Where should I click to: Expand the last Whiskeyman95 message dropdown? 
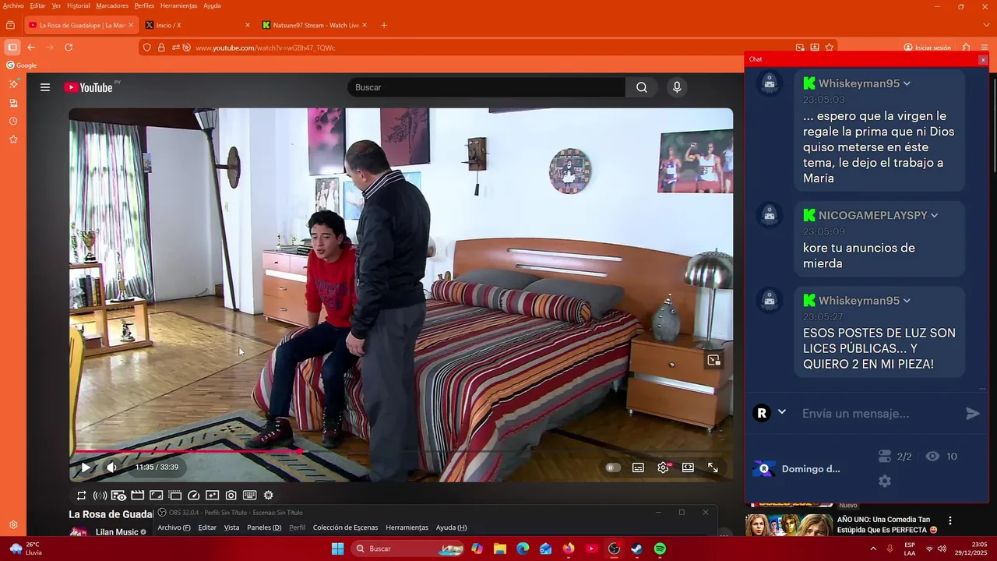907,301
